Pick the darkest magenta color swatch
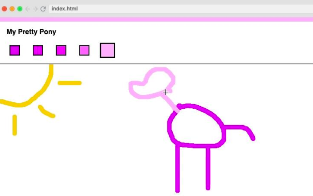 coord(15,50)
